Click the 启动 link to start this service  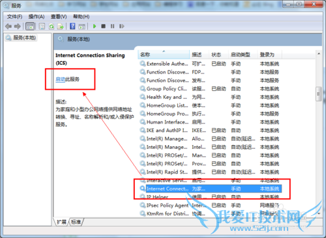[60, 79]
